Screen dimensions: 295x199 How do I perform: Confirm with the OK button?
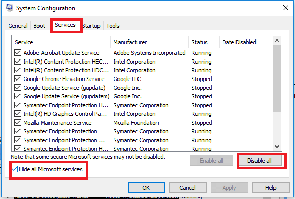(x=146, y=188)
